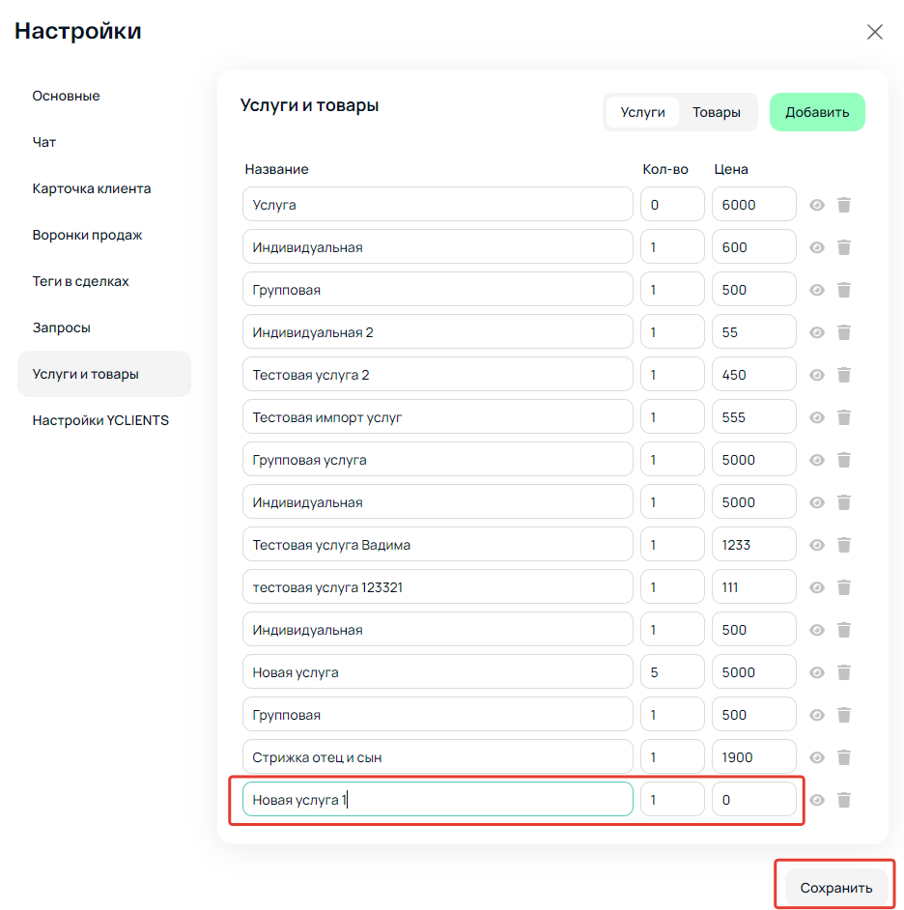Toggle eye icon for Стрижка отец и сын
Image resolution: width=904 pixels, height=910 pixels.
coord(817,756)
